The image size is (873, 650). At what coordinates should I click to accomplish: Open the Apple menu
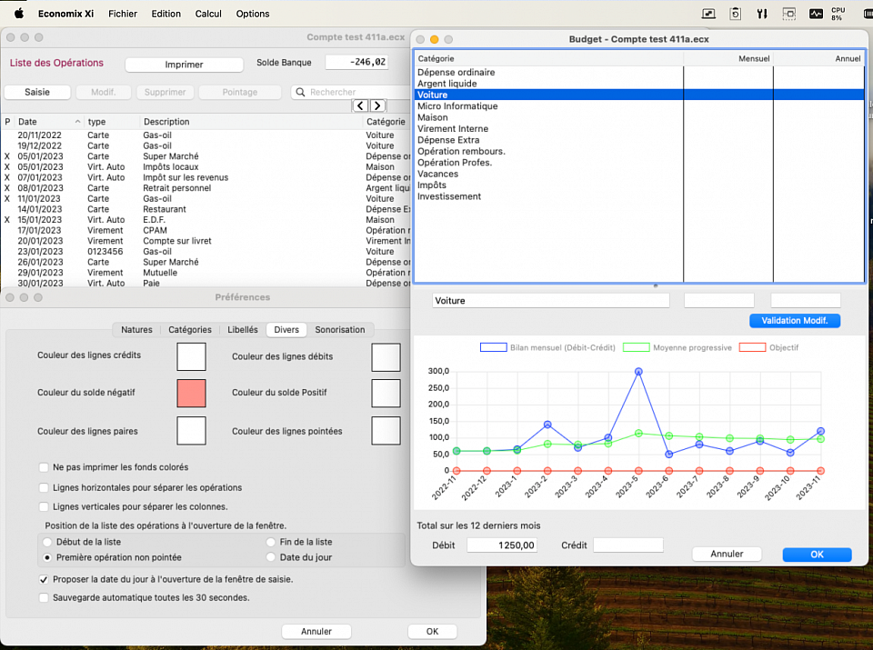coord(18,14)
